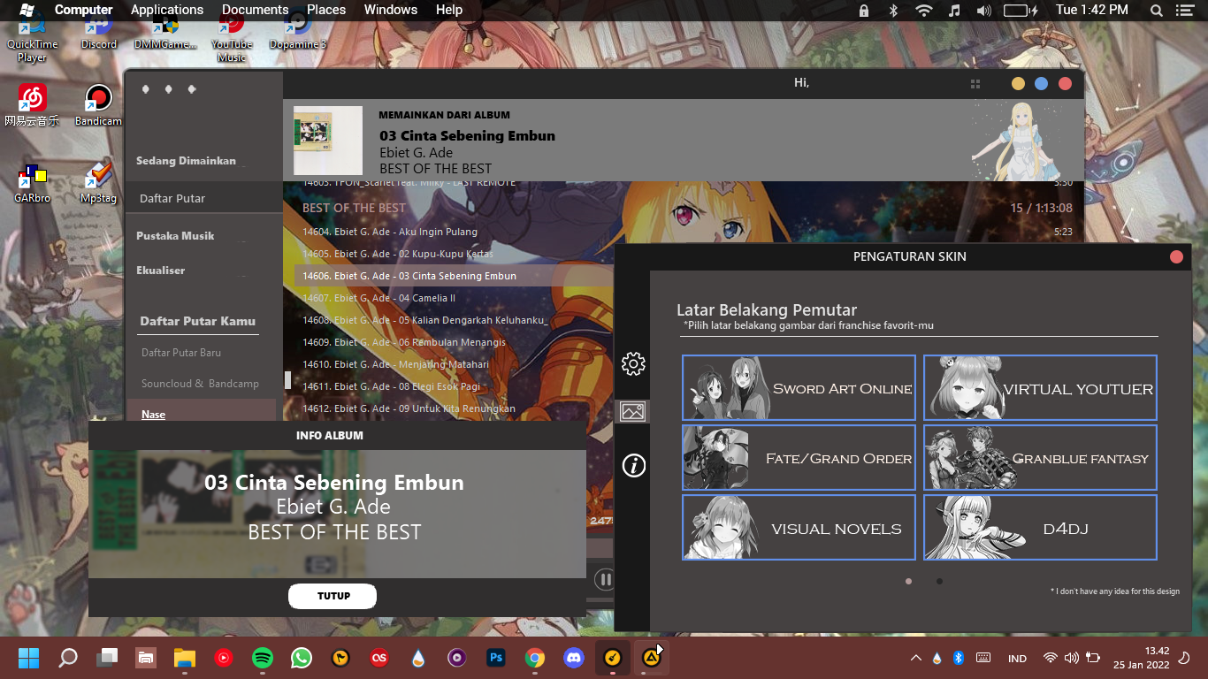Open the magnifier search in top bar
The image size is (1208, 679).
click(1157, 11)
